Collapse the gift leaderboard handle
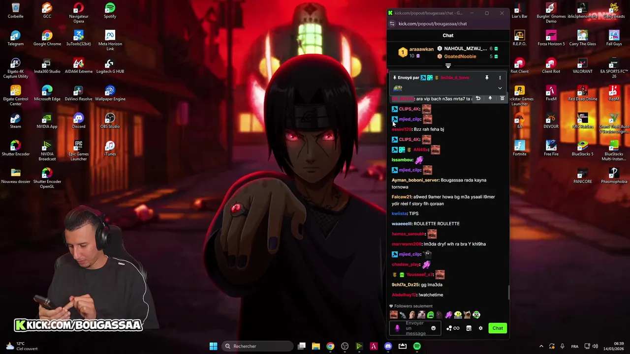Screen dimensions: 630x354 click(x=448, y=66)
